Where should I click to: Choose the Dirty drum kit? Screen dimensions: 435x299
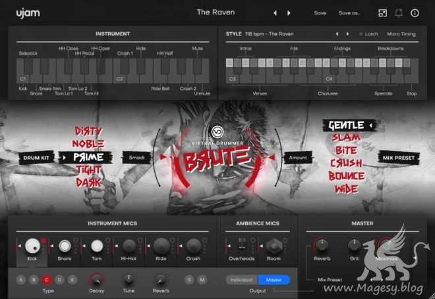pos(88,131)
